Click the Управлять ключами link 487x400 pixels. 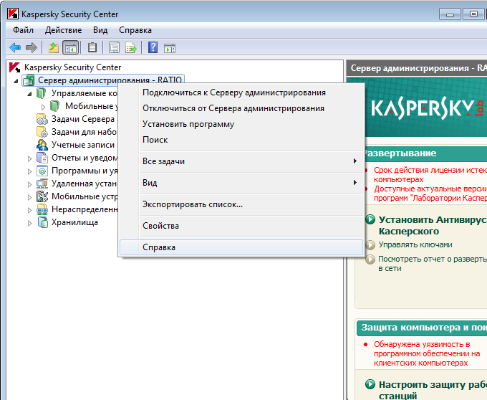(415, 245)
